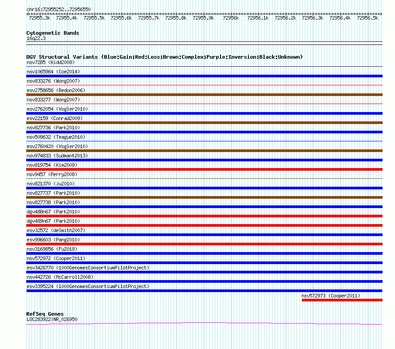
Task: Click the 72955.3k ruler tick label
Action: click(39, 18)
